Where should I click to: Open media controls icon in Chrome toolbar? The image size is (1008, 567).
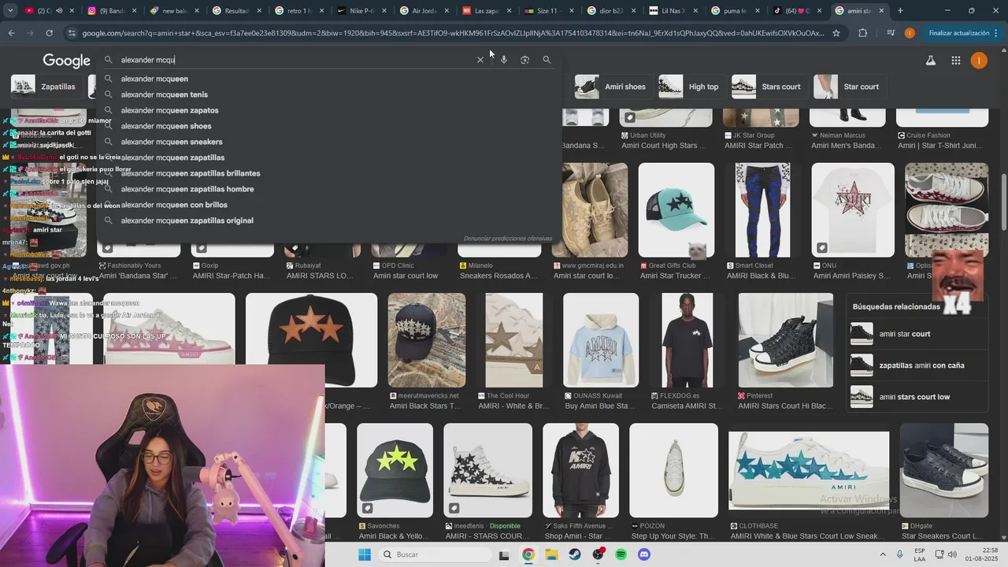[890, 33]
